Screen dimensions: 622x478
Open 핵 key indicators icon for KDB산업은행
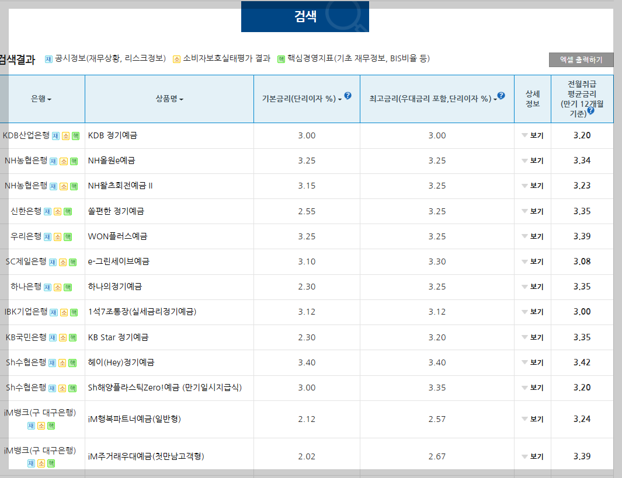[x=75, y=136]
